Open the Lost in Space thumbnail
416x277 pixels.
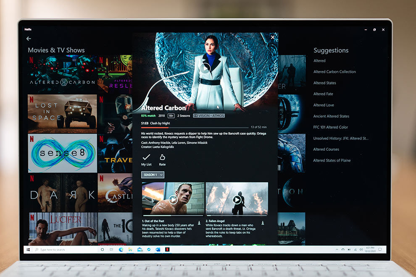[62, 114]
